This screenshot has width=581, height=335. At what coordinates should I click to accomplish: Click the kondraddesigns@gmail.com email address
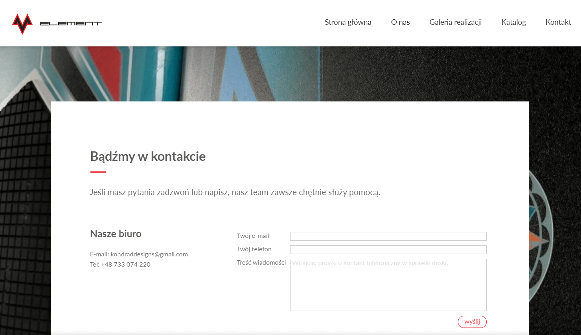click(x=149, y=254)
